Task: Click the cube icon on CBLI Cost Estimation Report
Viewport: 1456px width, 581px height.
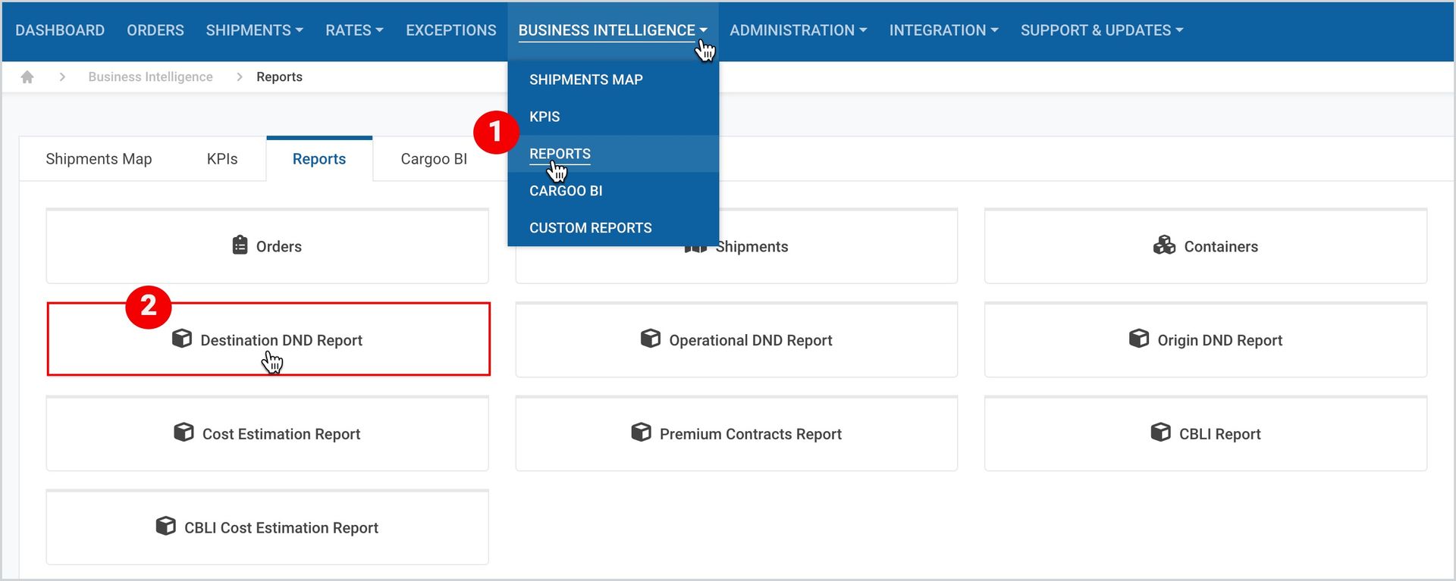Action: coord(165,526)
